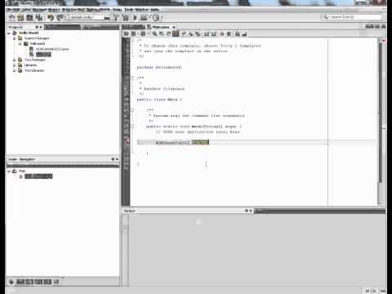Collapse the Hello World project node
This screenshot has width=392, height=294.
pos(9,33)
